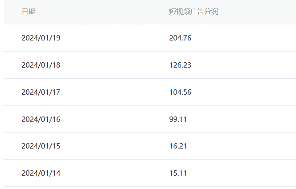Click the 15.11 revenue value
This screenshot has height=189, width=296.
point(178,173)
